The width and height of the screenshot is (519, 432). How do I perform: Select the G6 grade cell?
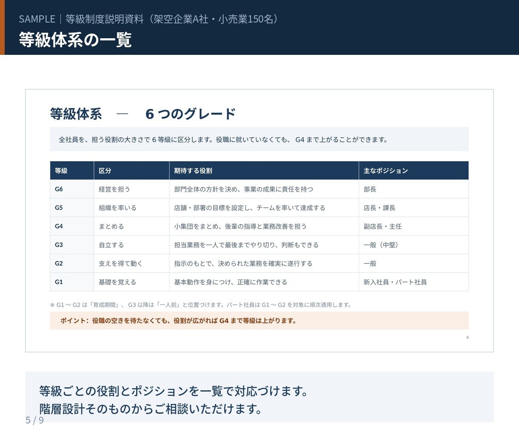click(x=72, y=189)
